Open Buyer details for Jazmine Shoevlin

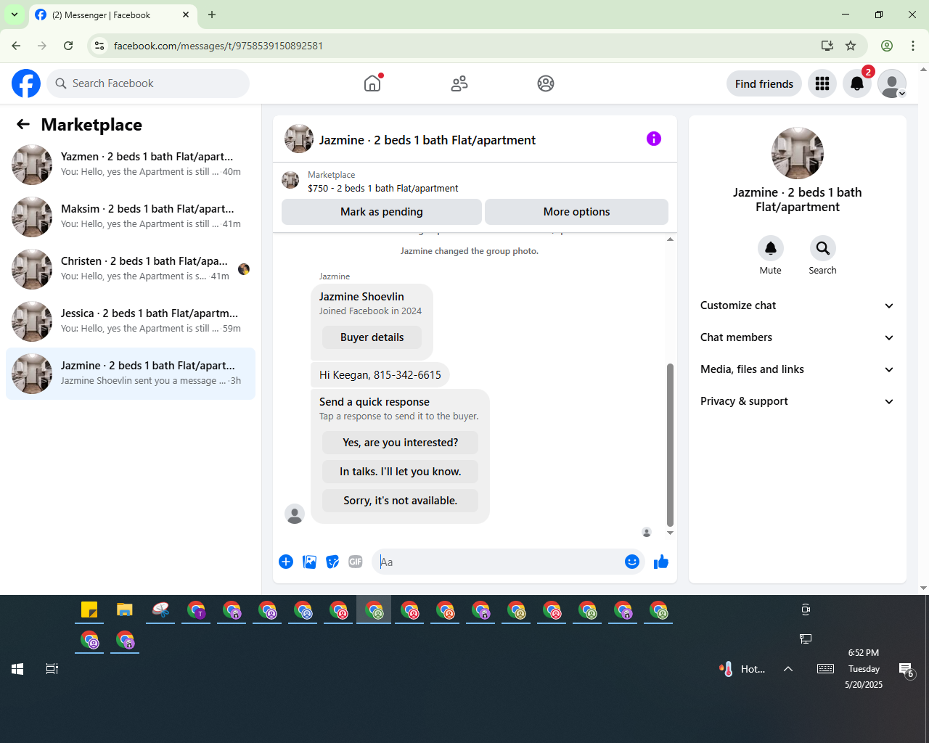[372, 337]
